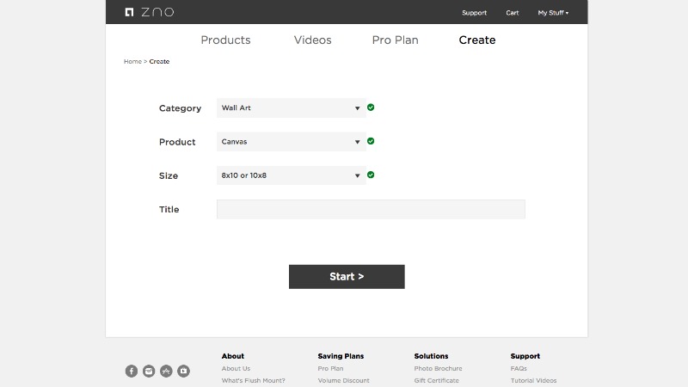Click the Title field label

click(169, 210)
